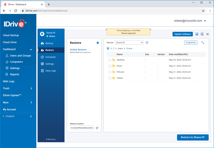214x148 pixels.
Task: Open the Device dropdown Shane-PC
Action: point(129,43)
